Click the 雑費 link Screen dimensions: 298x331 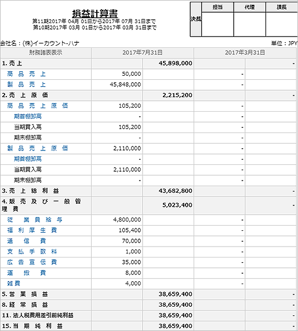[13, 284]
